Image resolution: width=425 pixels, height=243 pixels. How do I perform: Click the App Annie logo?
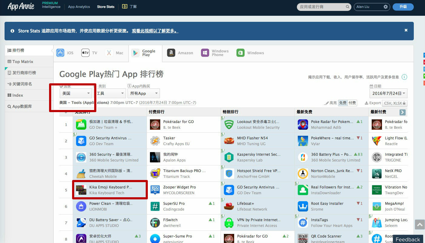21,6
